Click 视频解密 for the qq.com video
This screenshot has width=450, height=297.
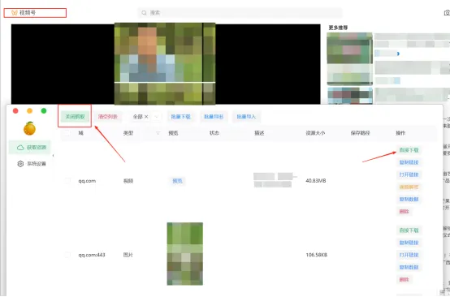(x=409, y=187)
